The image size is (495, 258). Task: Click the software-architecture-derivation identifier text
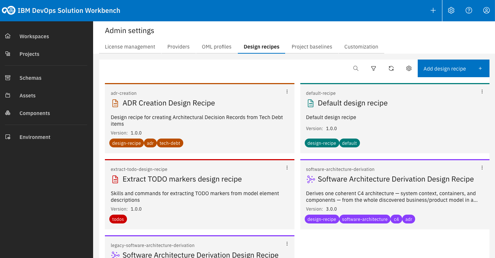pos(340,169)
